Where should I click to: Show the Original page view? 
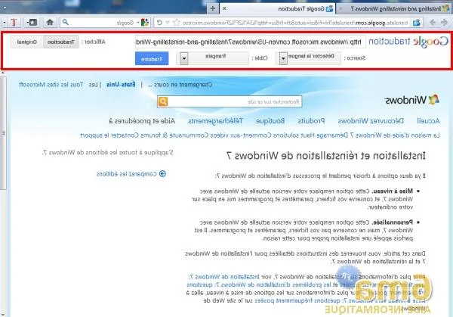[27, 42]
